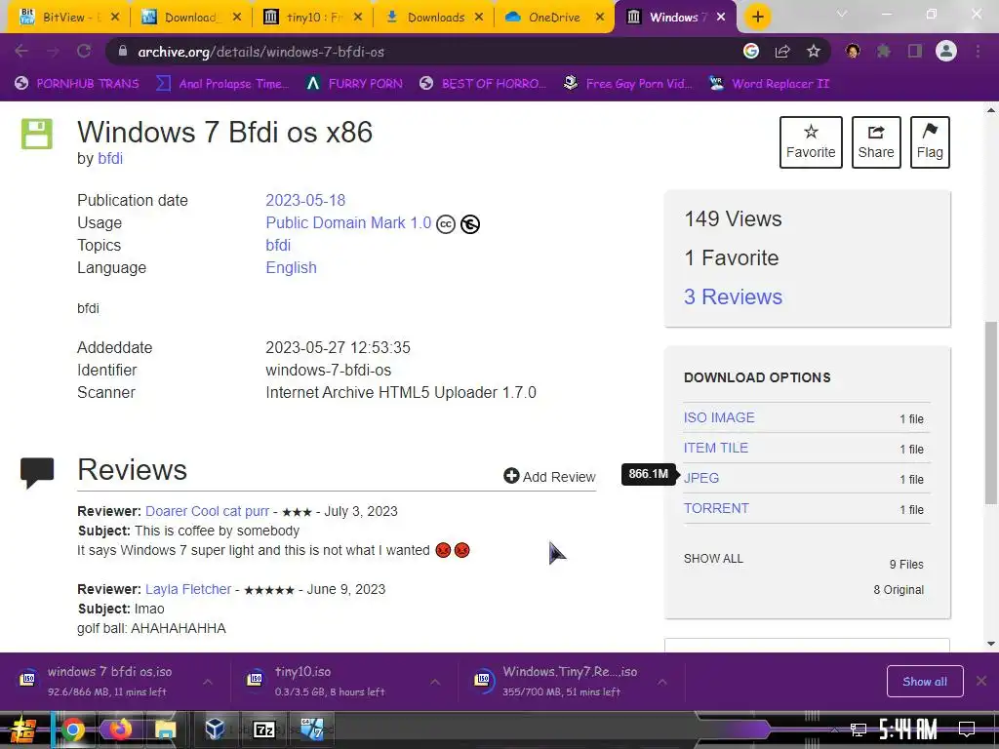Switch to the tiny10 tab
Image resolution: width=999 pixels, height=749 pixels.
[x=311, y=18]
